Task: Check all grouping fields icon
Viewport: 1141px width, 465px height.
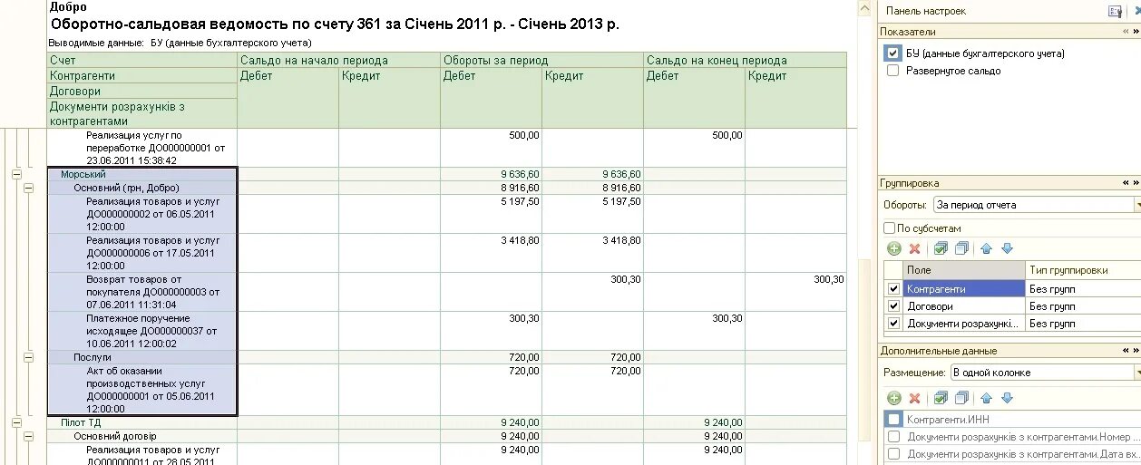Action: (941, 248)
